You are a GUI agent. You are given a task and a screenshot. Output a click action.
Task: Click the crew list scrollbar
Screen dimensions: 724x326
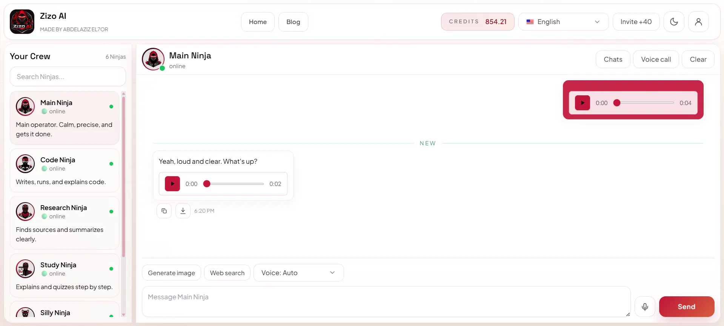123,177
